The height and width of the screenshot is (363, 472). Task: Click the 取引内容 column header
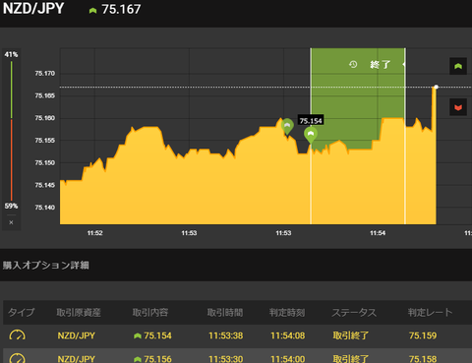[x=150, y=312]
